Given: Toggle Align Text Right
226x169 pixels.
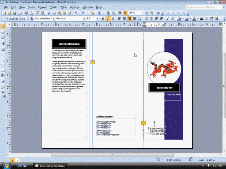Looking at the screenshot, I should pos(129,18).
